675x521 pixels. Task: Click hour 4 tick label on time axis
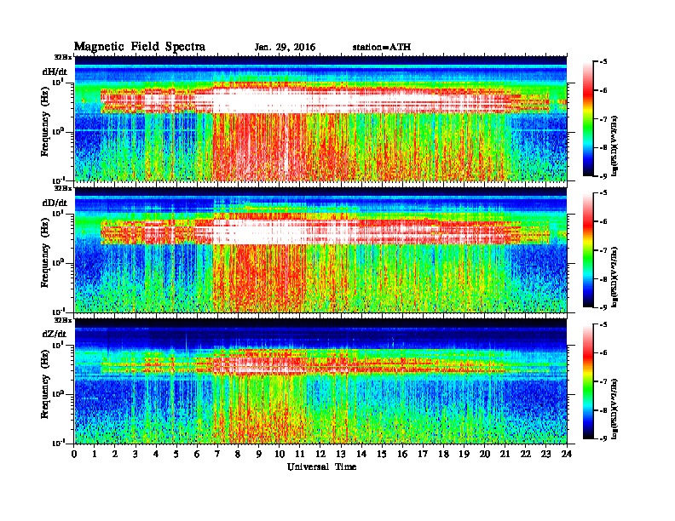156,454
